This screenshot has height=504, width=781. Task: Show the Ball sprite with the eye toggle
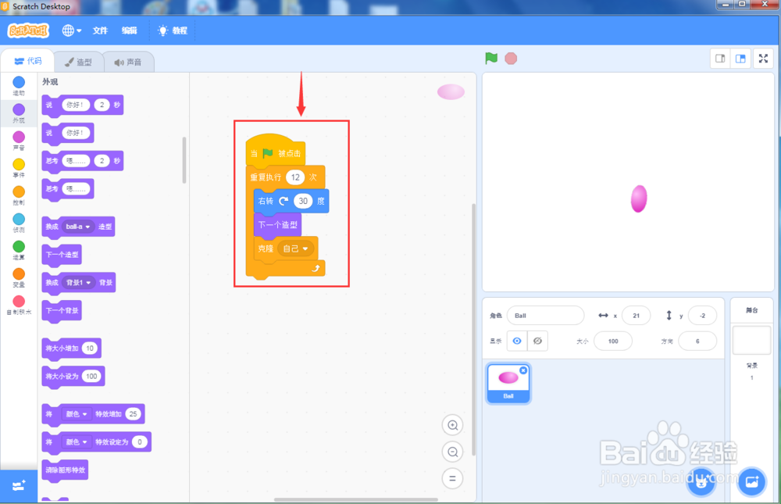(x=517, y=341)
